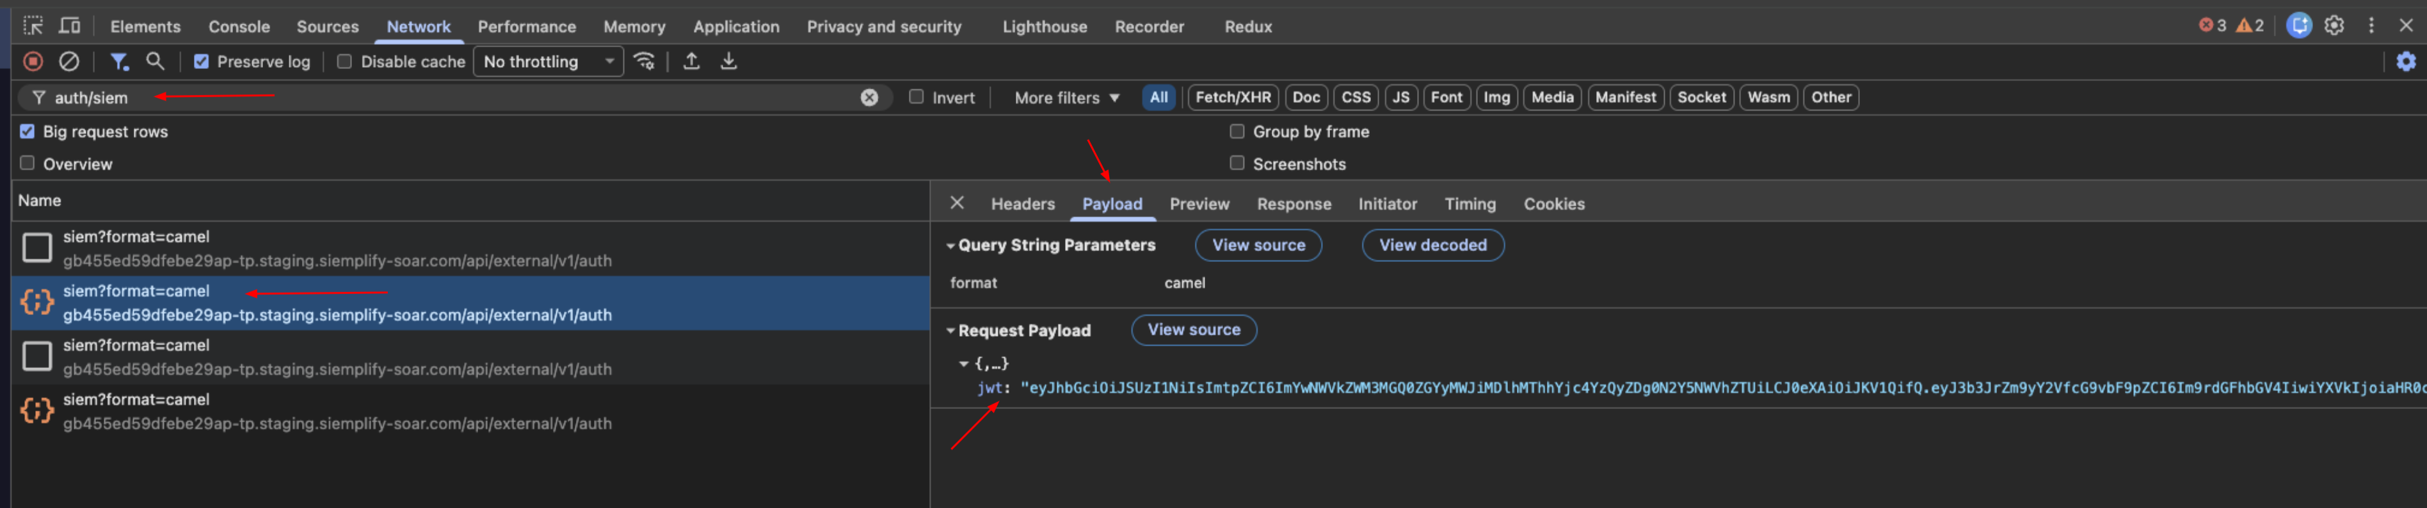This screenshot has height=508, width=2427.
Task: Open the network search magnifier
Action: tap(156, 62)
